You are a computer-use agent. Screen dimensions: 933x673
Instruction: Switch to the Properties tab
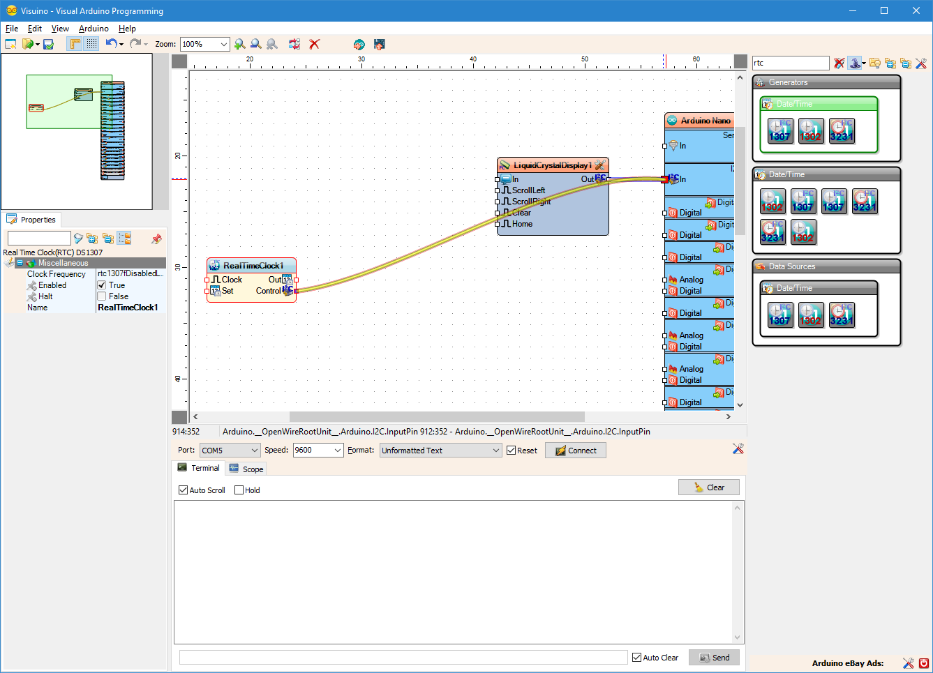tap(31, 220)
